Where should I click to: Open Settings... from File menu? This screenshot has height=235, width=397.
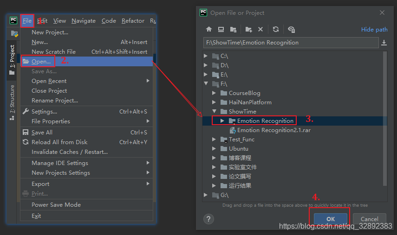point(86,111)
